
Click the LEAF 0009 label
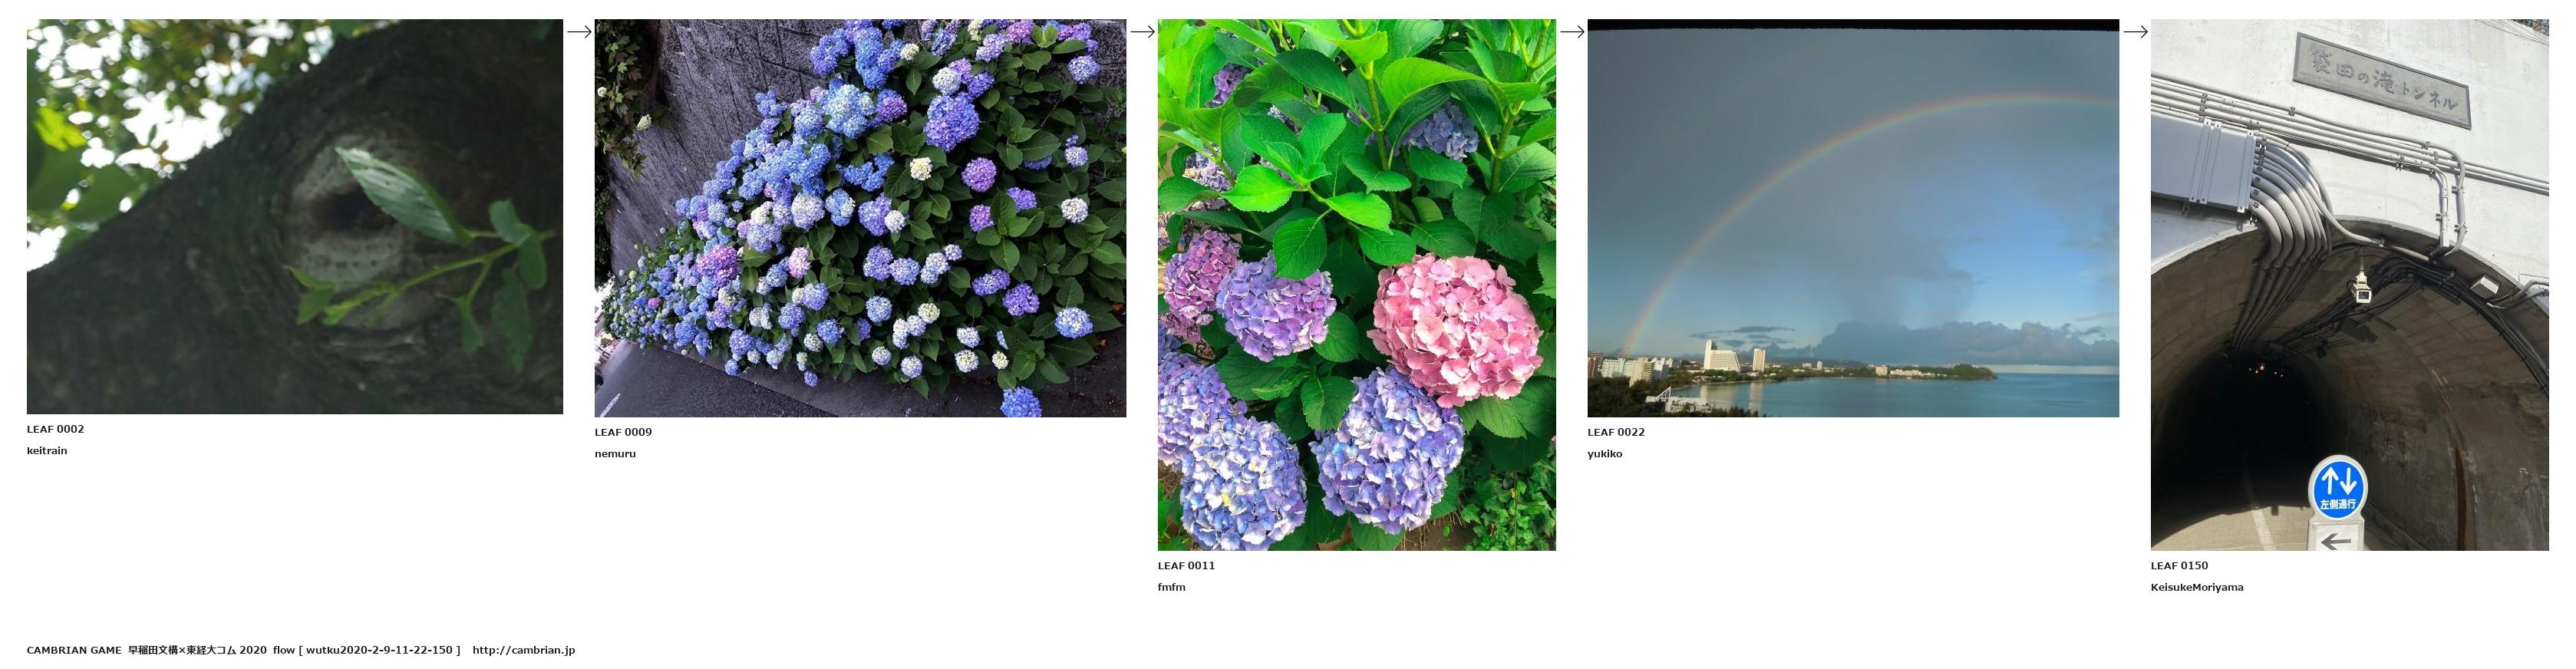623,432
